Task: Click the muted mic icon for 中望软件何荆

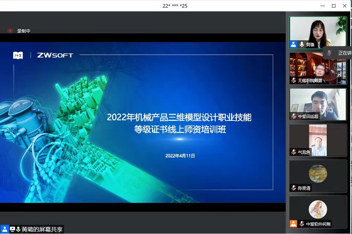Action: pos(302,224)
